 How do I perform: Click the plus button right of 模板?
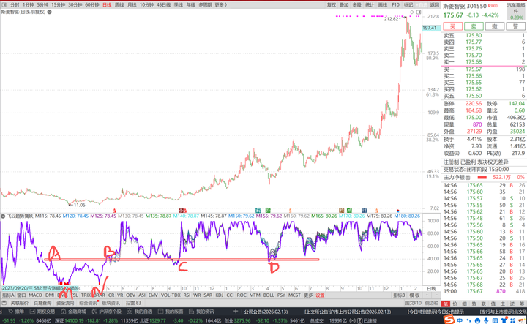coord(427,295)
